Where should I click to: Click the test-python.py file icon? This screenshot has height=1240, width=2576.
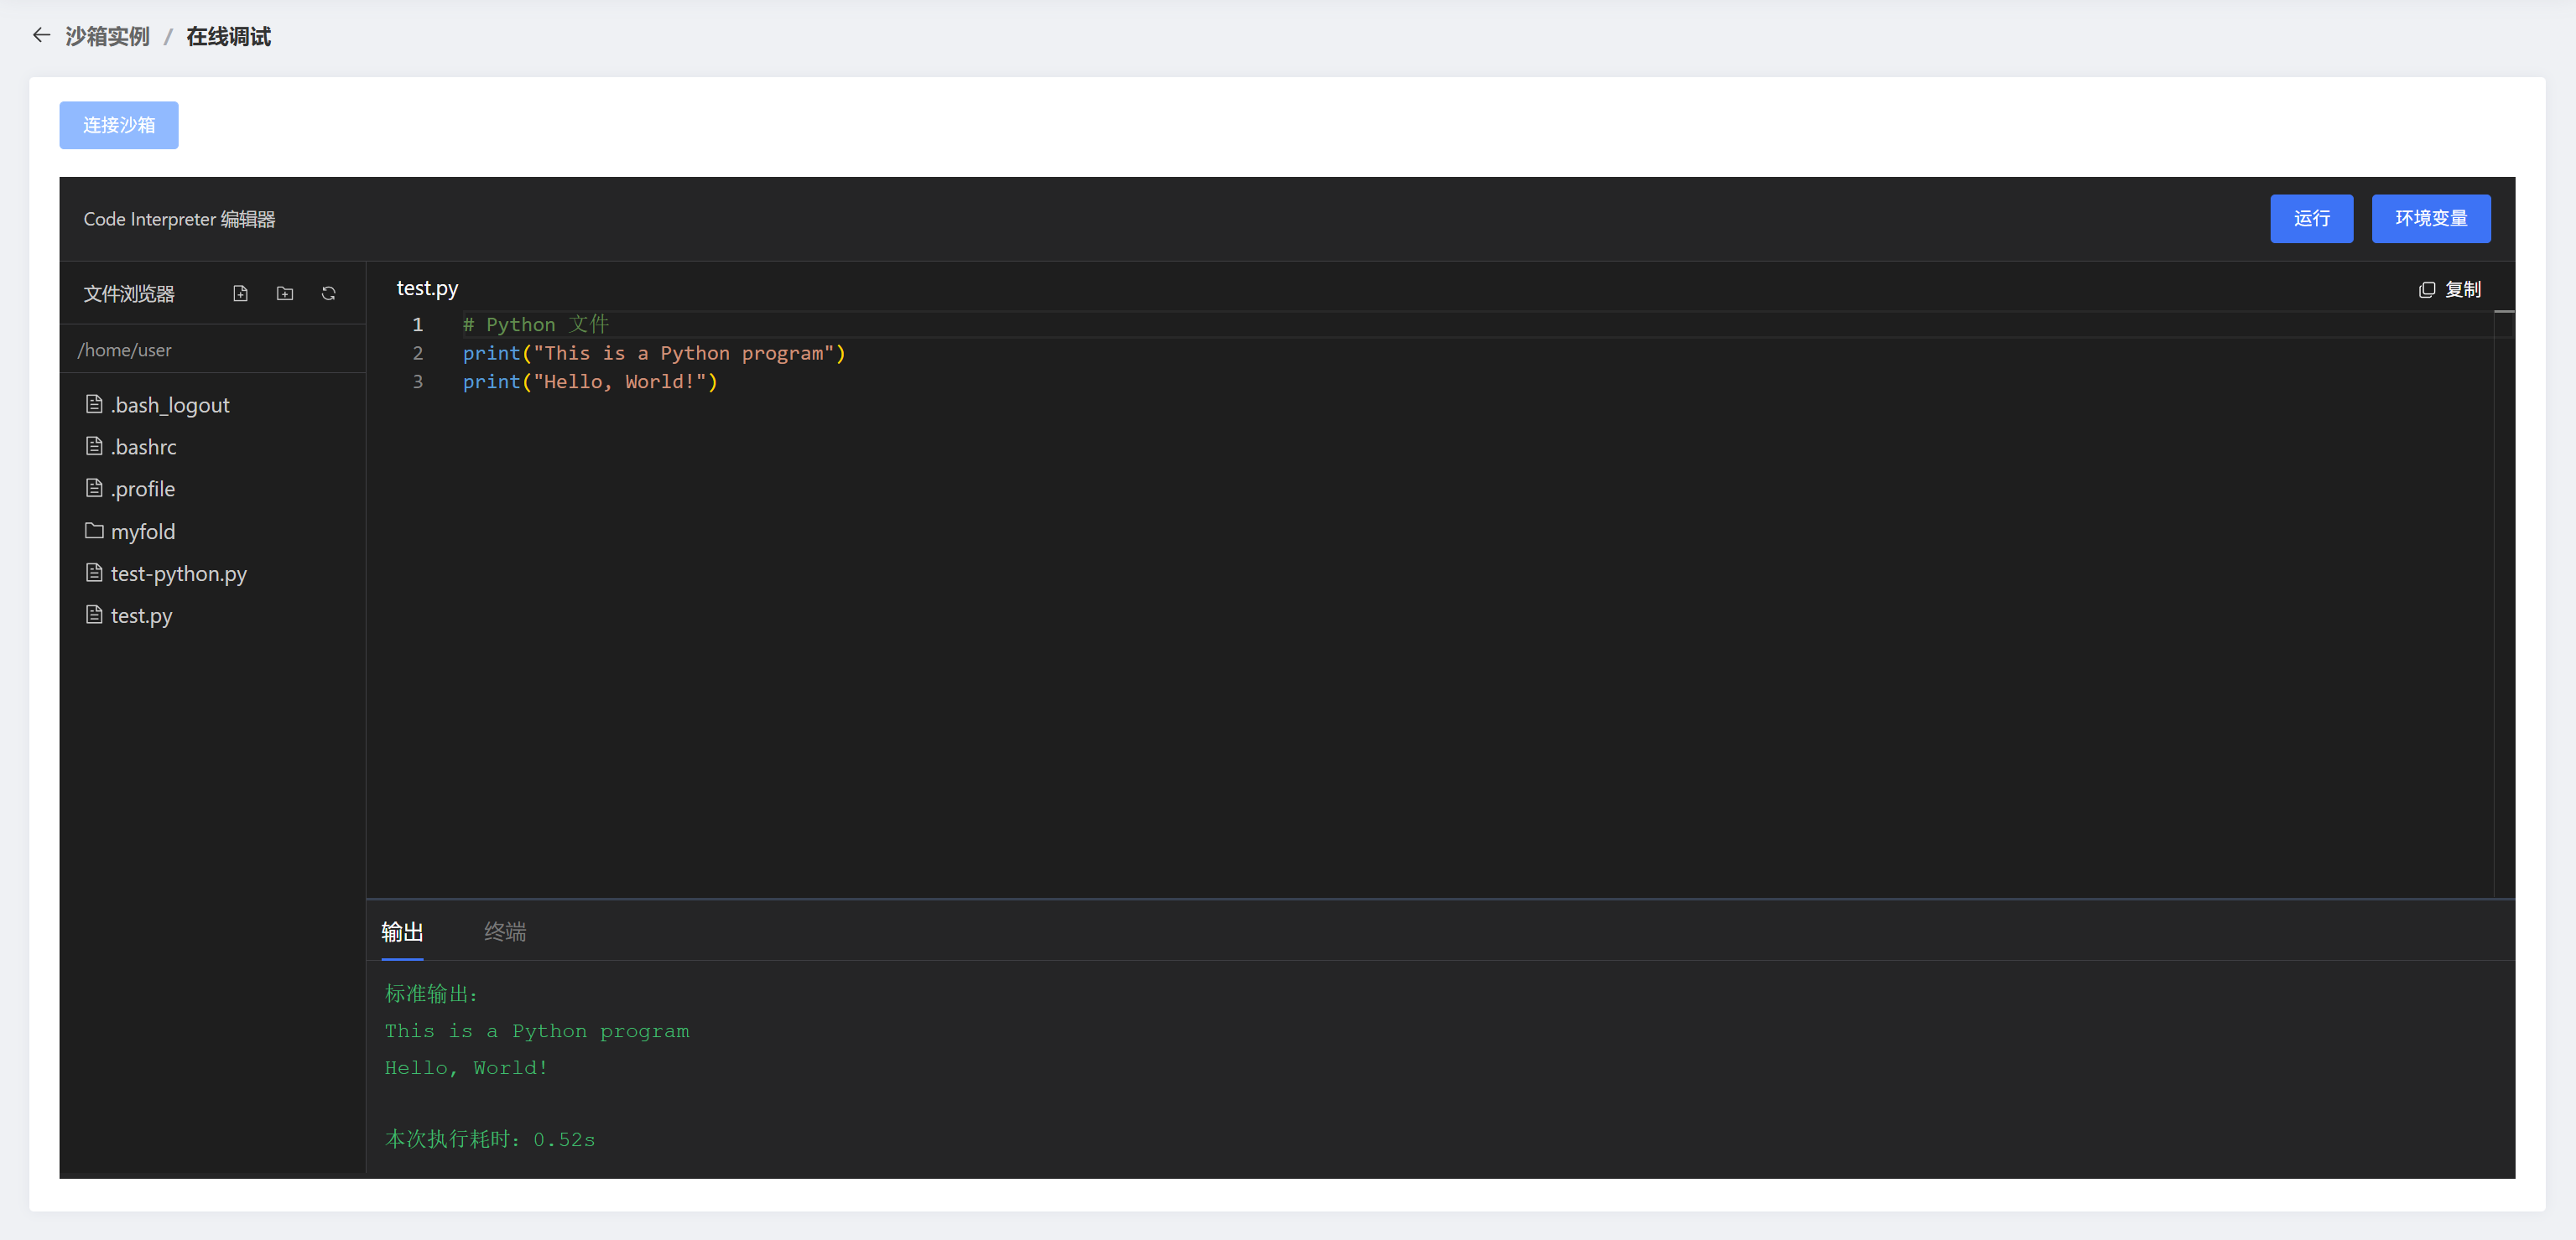point(94,573)
